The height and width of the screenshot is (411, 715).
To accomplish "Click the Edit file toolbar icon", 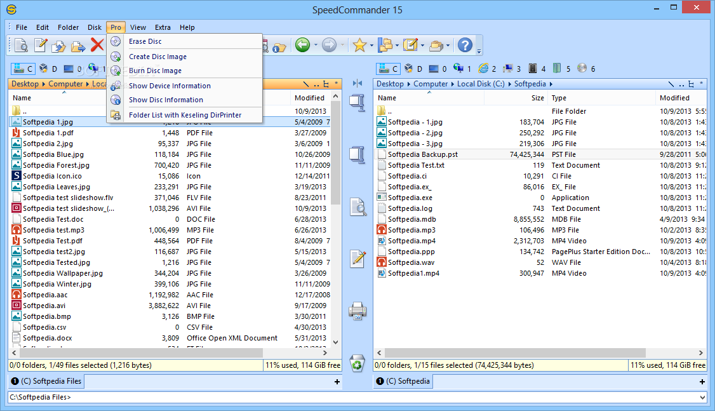I will click(40, 45).
